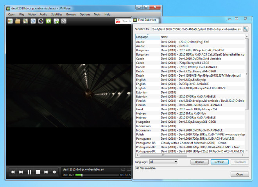Click the globe URL toolbar icon
258x187 pixels.
click(x=33, y=21)
